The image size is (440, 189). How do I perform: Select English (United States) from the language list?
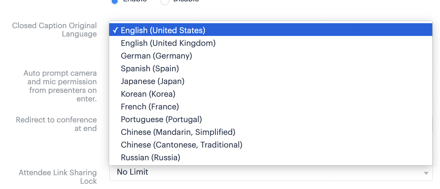(163, 30)
